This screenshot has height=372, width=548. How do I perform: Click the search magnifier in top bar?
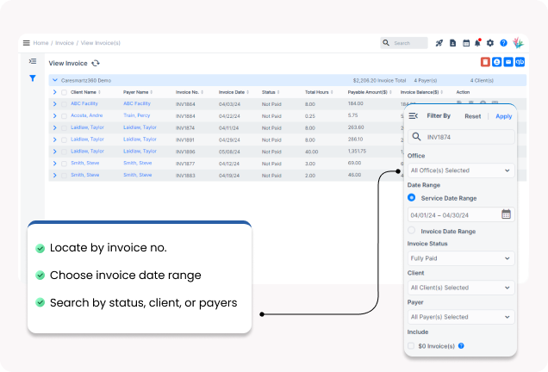(386, 42)
